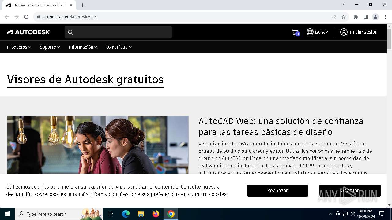Viewport: 392px width, 220px height.
Task: Open Chrome side panel icon
Action: (x=366, y=17)
